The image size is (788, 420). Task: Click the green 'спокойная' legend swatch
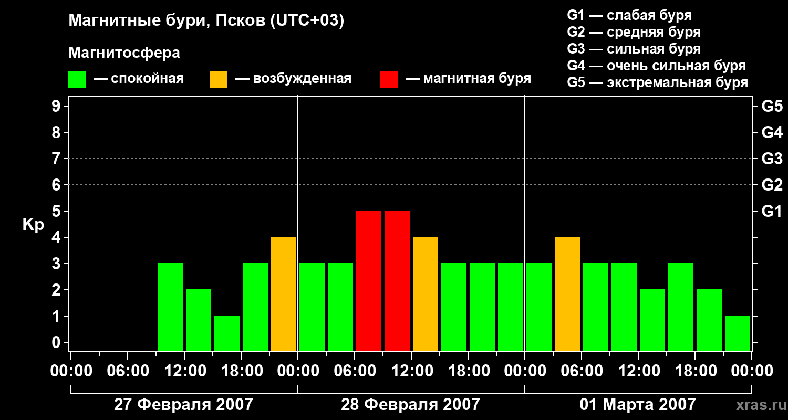[77, 79]
